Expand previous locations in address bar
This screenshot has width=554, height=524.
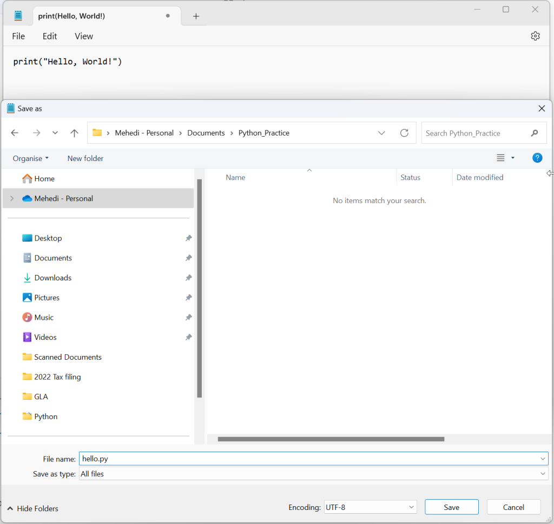tap(381, 133)
